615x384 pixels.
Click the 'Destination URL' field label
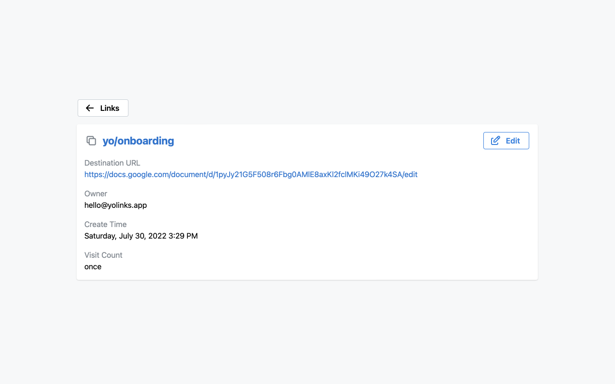(112, 163)
